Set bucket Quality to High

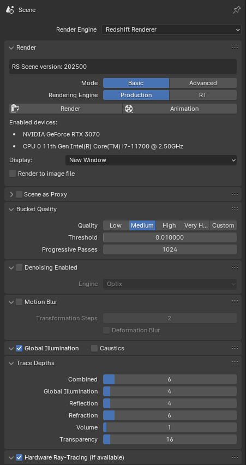pos(169,225)
